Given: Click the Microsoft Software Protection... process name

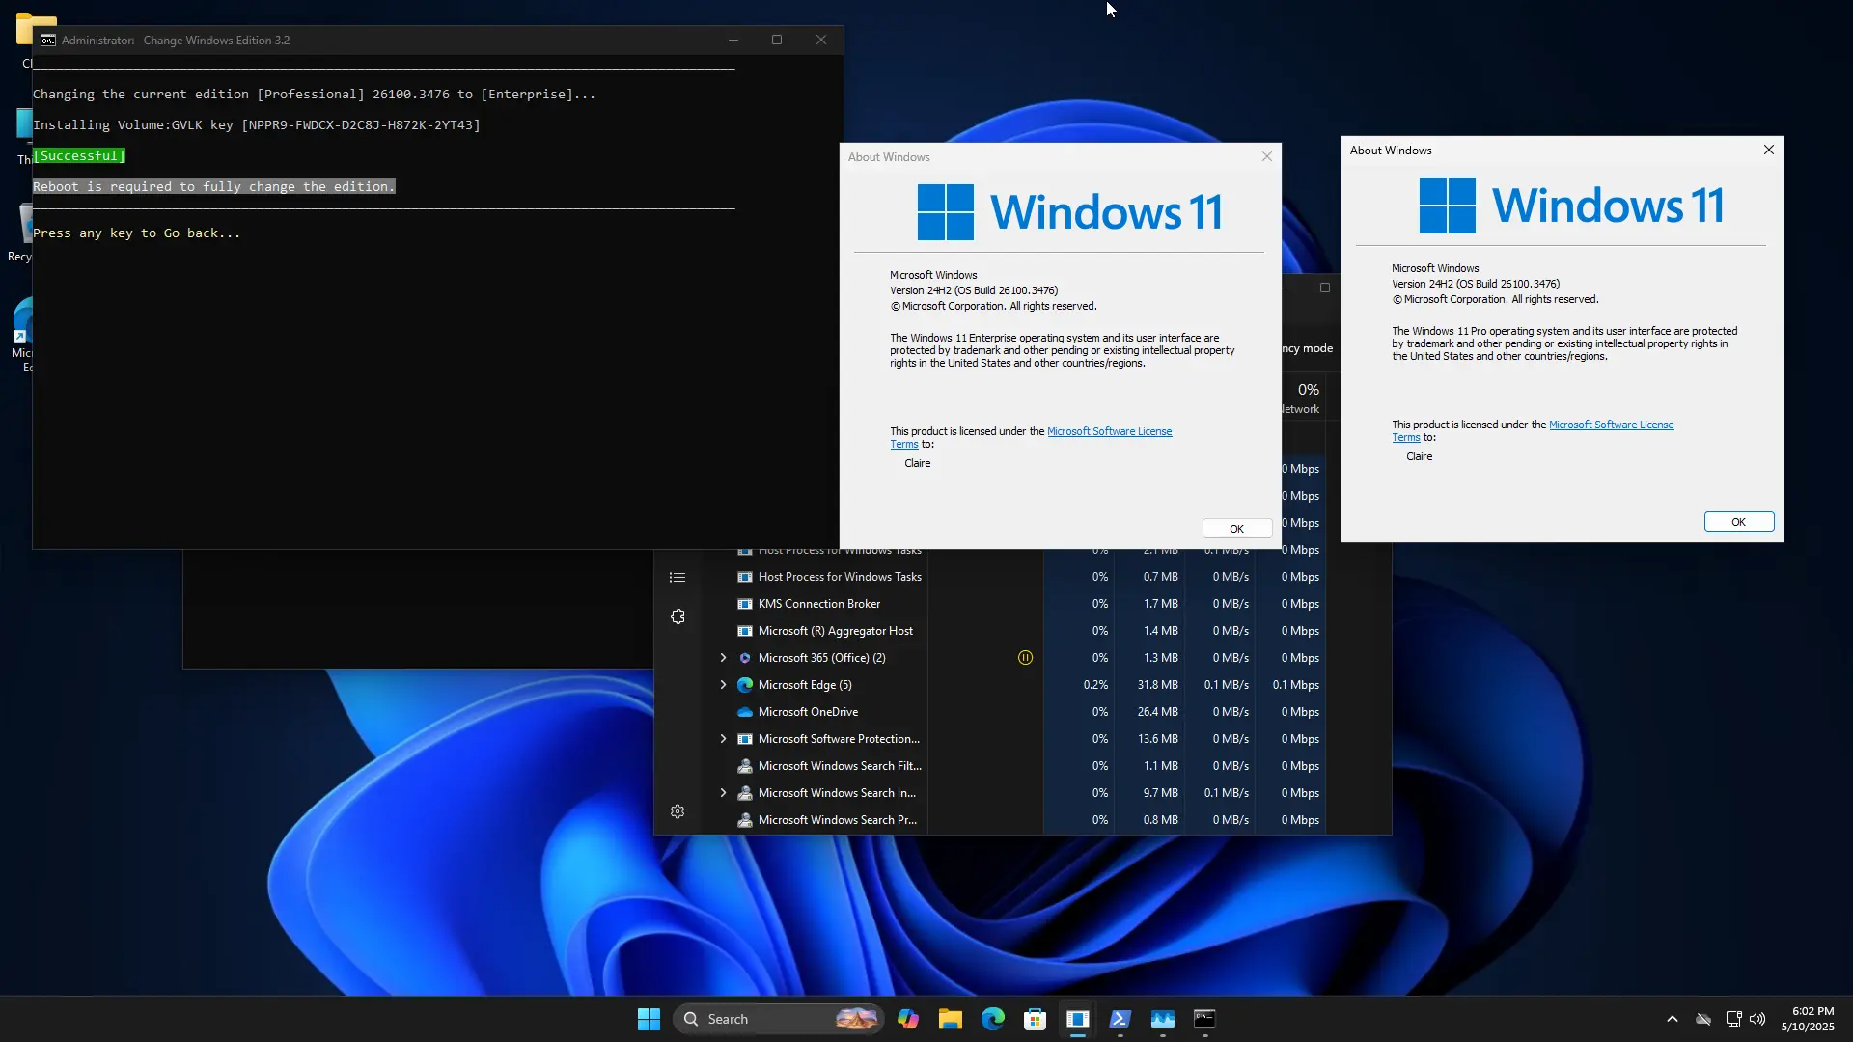Looking at the screenshot, I should 839,739.
